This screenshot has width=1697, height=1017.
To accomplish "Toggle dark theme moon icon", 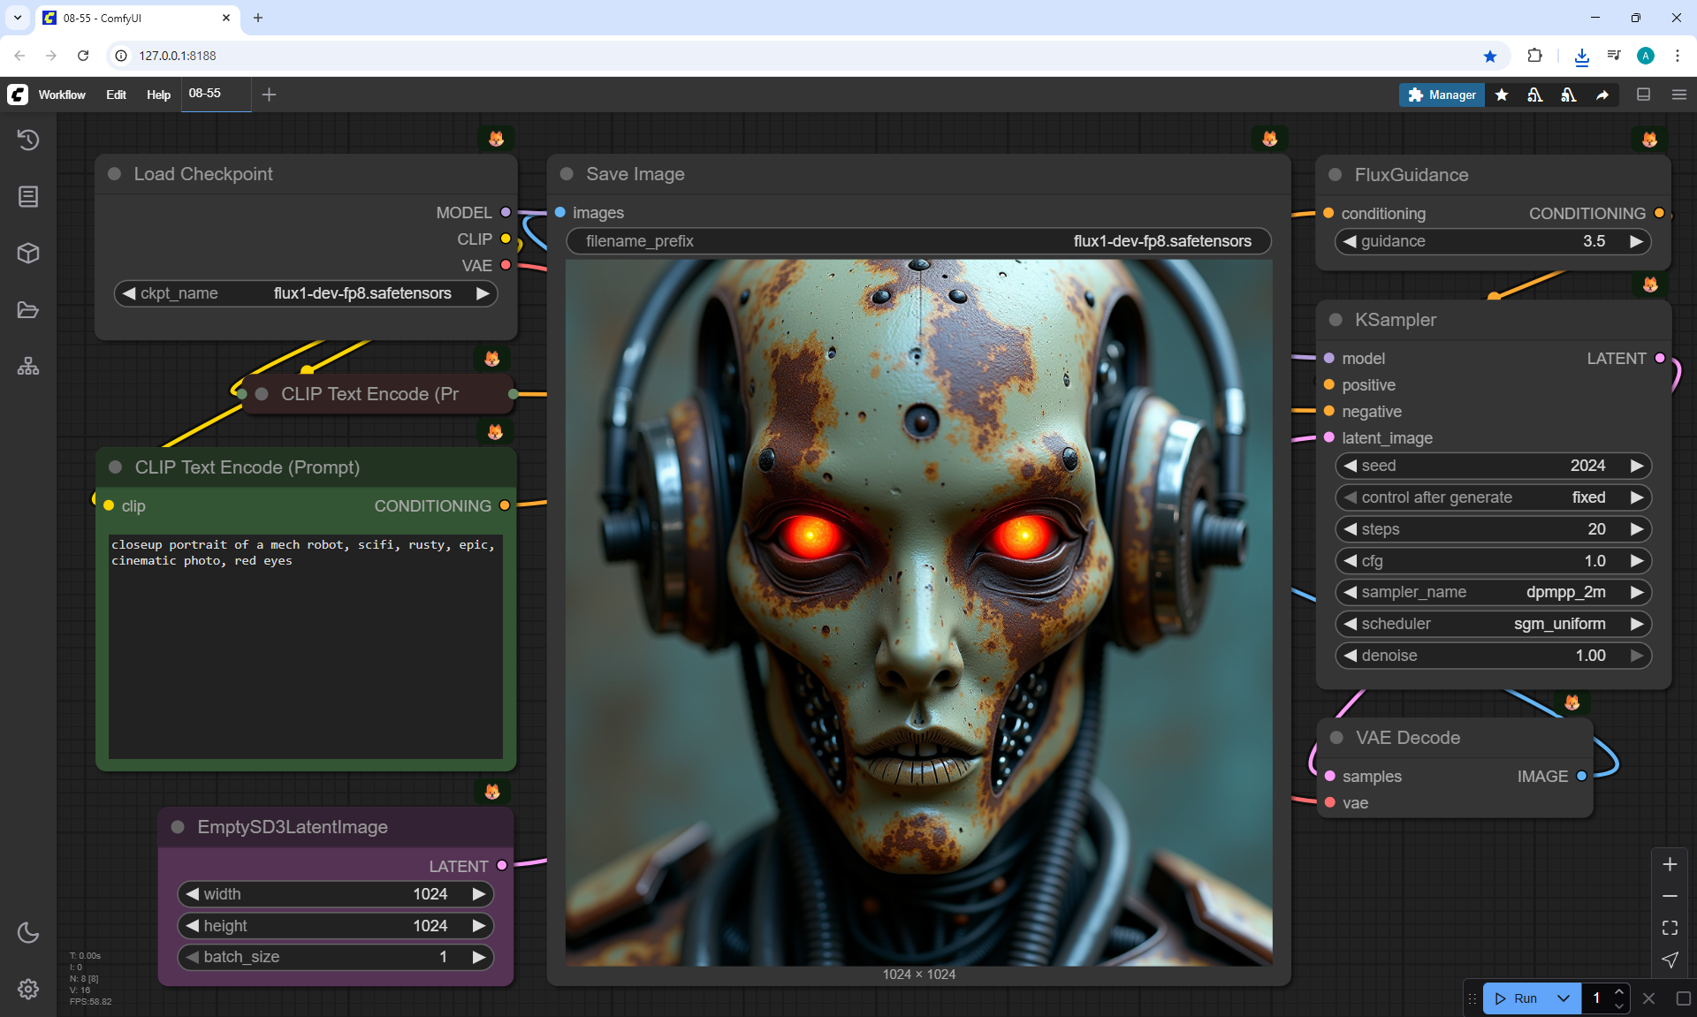I will (x=28, y=932).
